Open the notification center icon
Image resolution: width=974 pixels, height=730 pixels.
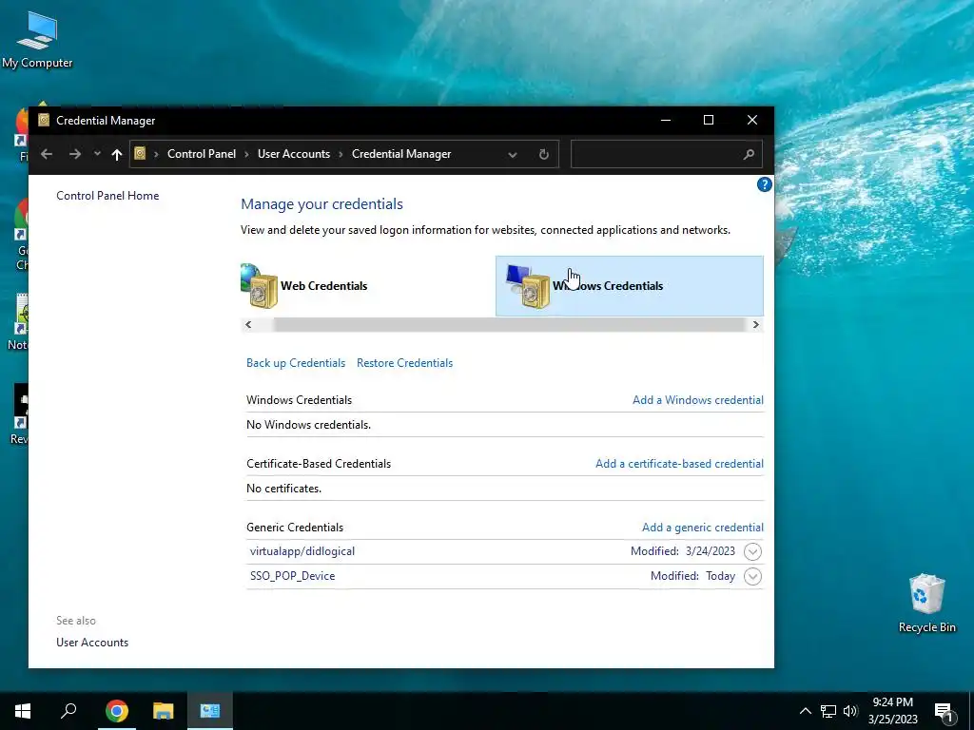point(945,712)
